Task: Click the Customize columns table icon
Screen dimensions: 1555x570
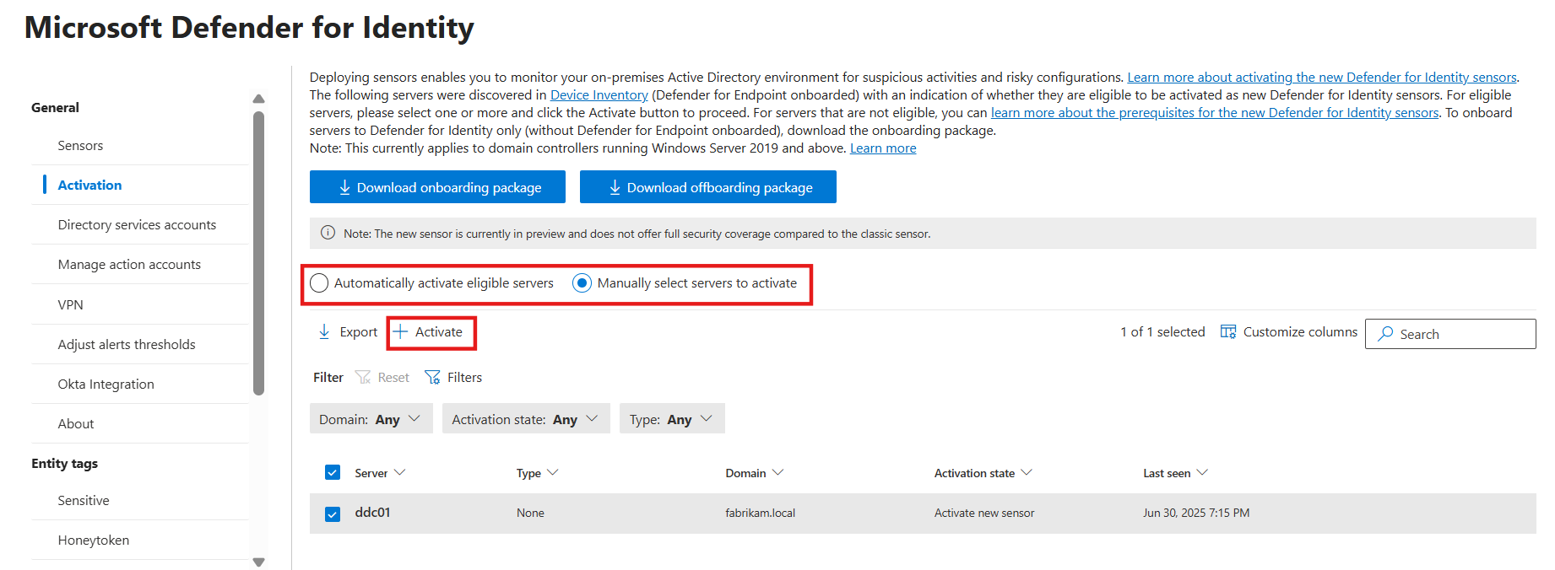Action: (1228, 332)
